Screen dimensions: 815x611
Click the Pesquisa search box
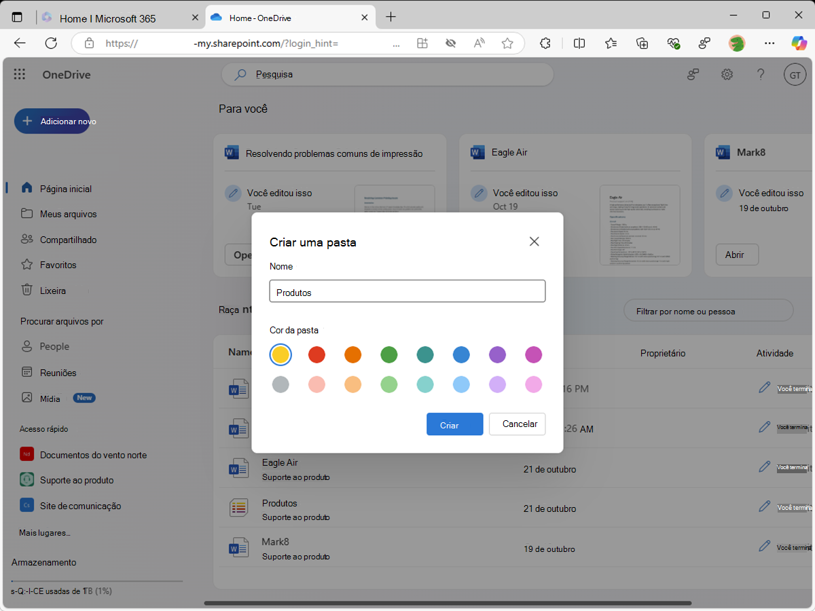point(387,75)
